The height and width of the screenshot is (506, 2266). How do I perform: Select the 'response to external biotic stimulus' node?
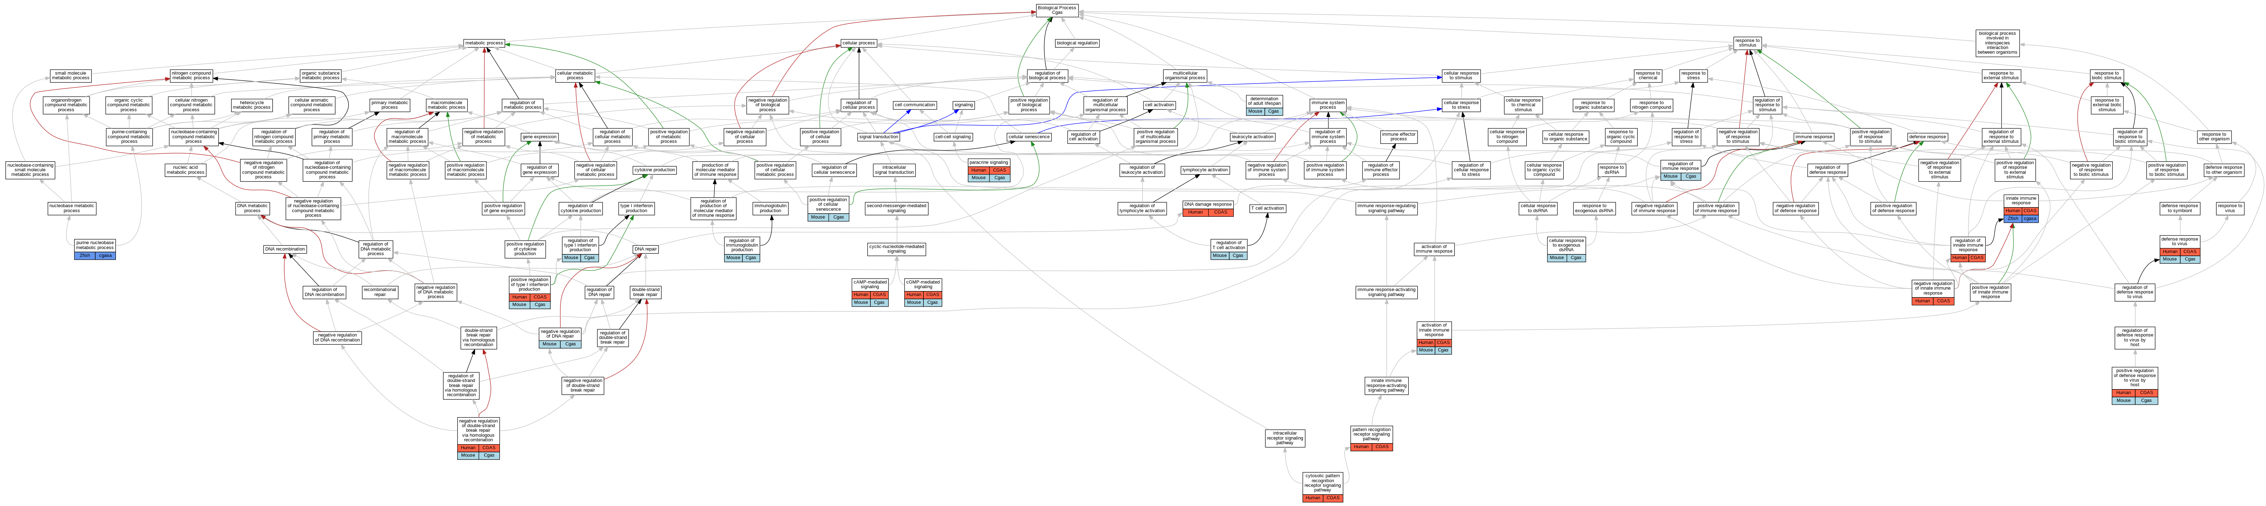[x=2107, y=106]
